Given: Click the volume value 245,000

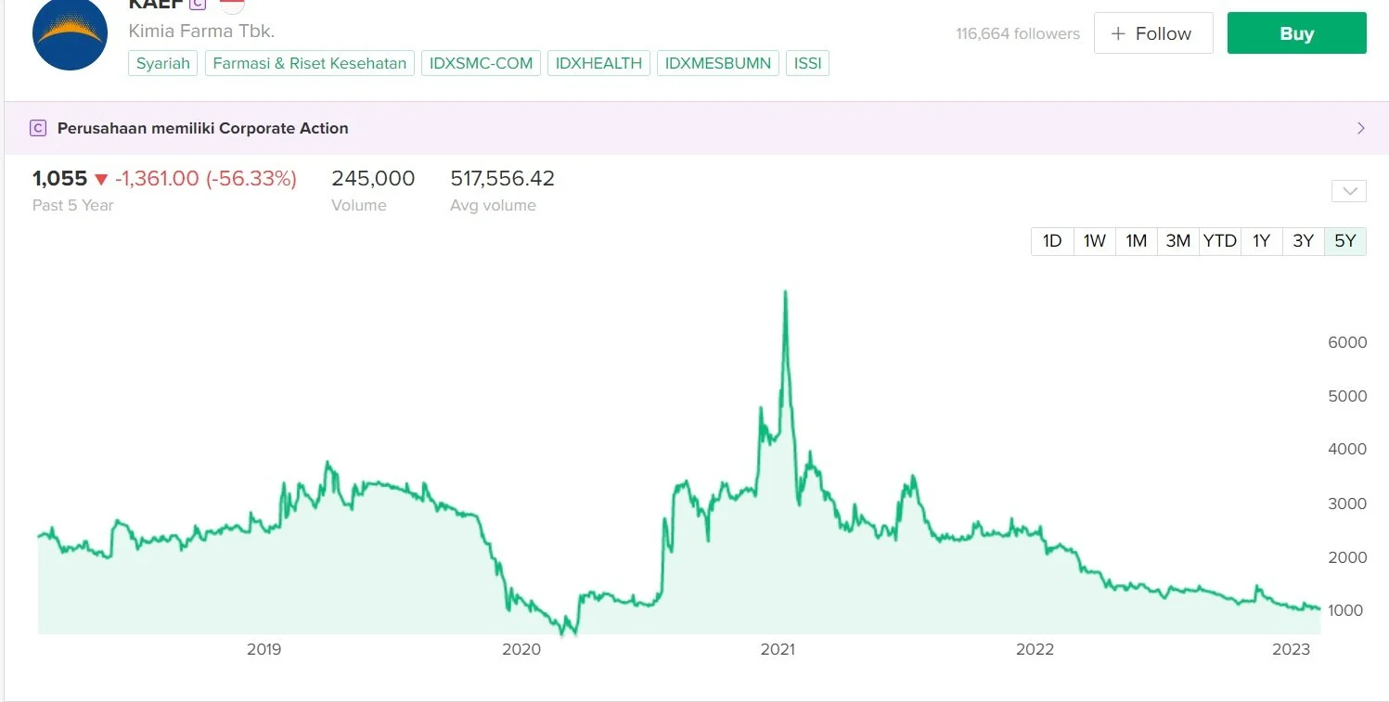Looking at the screenshot, I should (x=373, y=178).
